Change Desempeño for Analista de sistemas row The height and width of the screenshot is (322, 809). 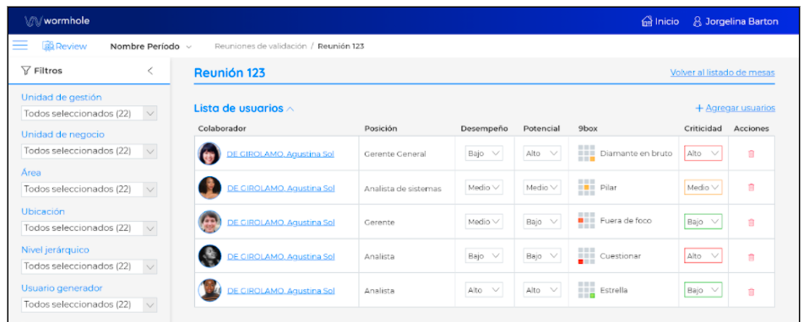tap(484, 187)
